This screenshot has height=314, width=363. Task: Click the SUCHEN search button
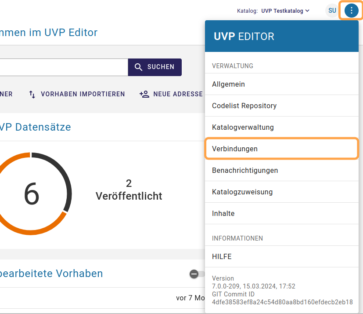155,67
